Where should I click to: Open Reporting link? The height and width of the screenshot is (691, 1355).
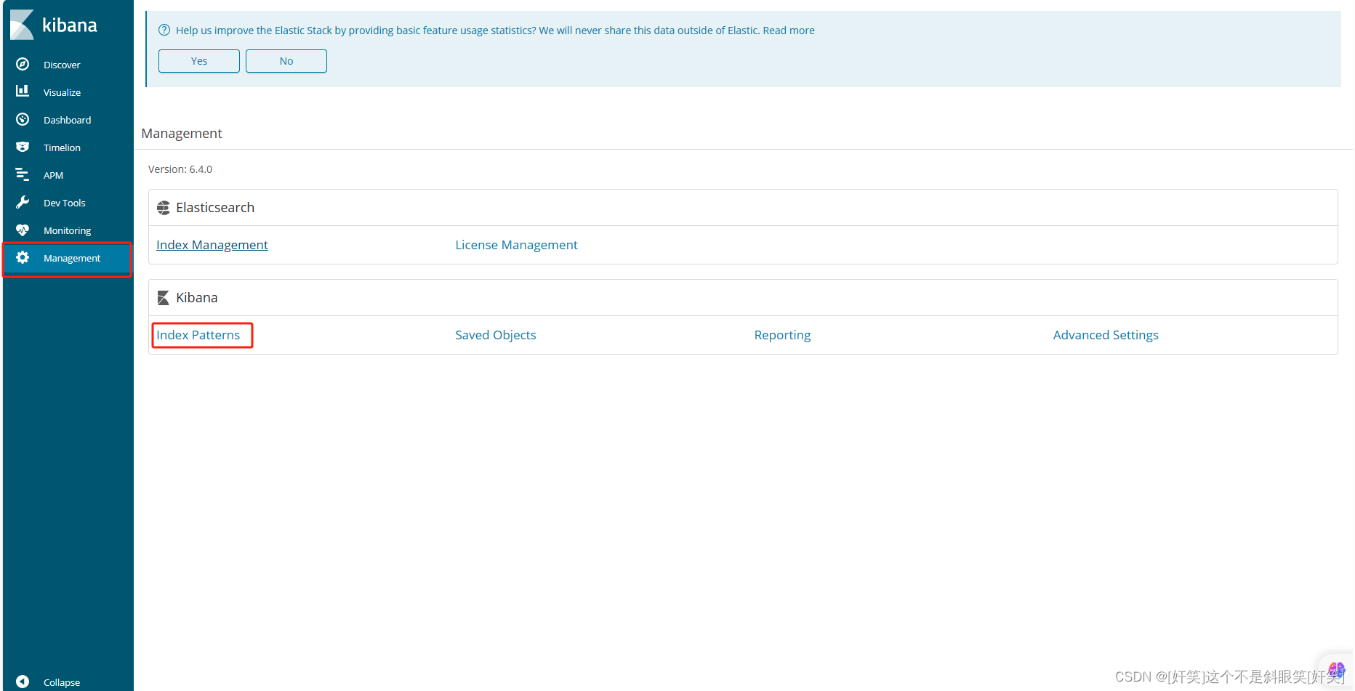click(782, 335)
